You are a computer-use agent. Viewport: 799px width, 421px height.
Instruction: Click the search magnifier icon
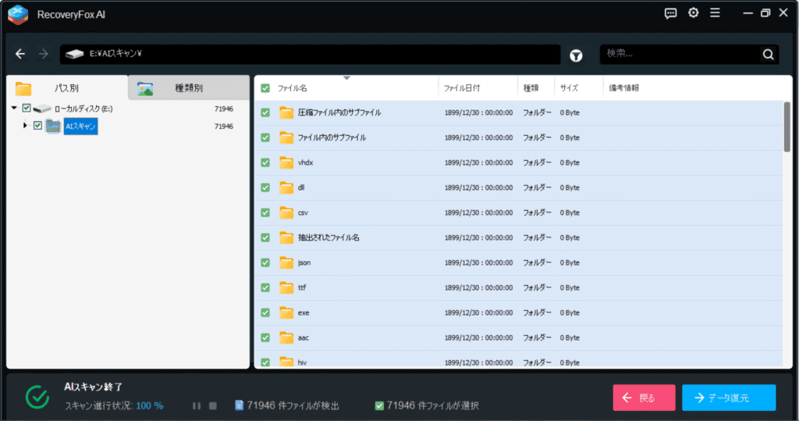tap(768, 54)
